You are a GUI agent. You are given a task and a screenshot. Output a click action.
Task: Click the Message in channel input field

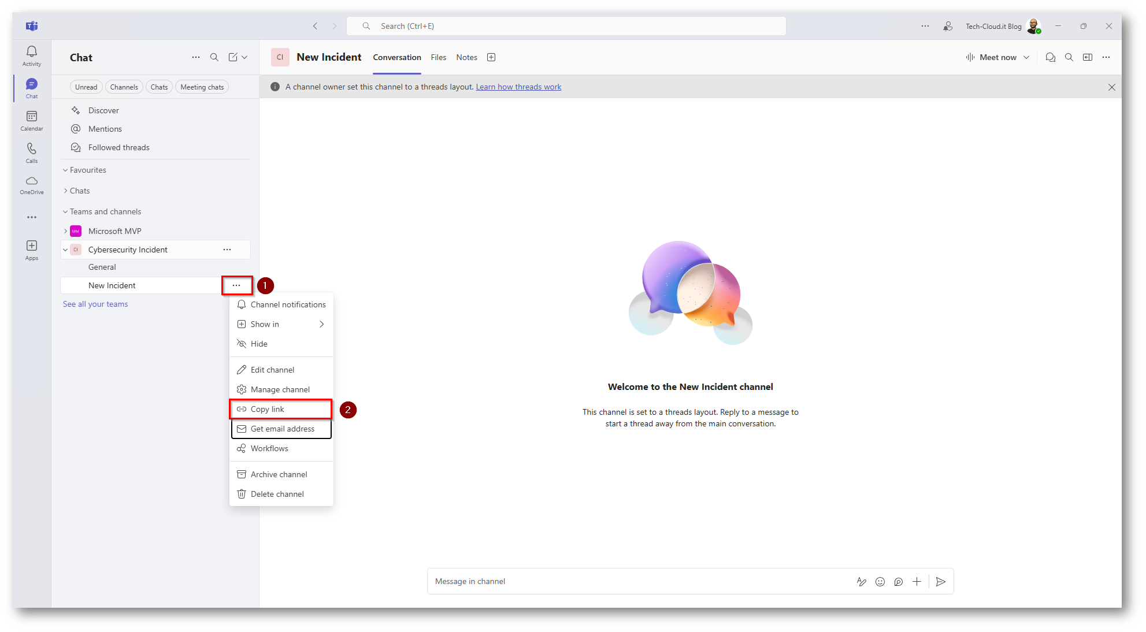pyautogui.click(x=636, y=581)
